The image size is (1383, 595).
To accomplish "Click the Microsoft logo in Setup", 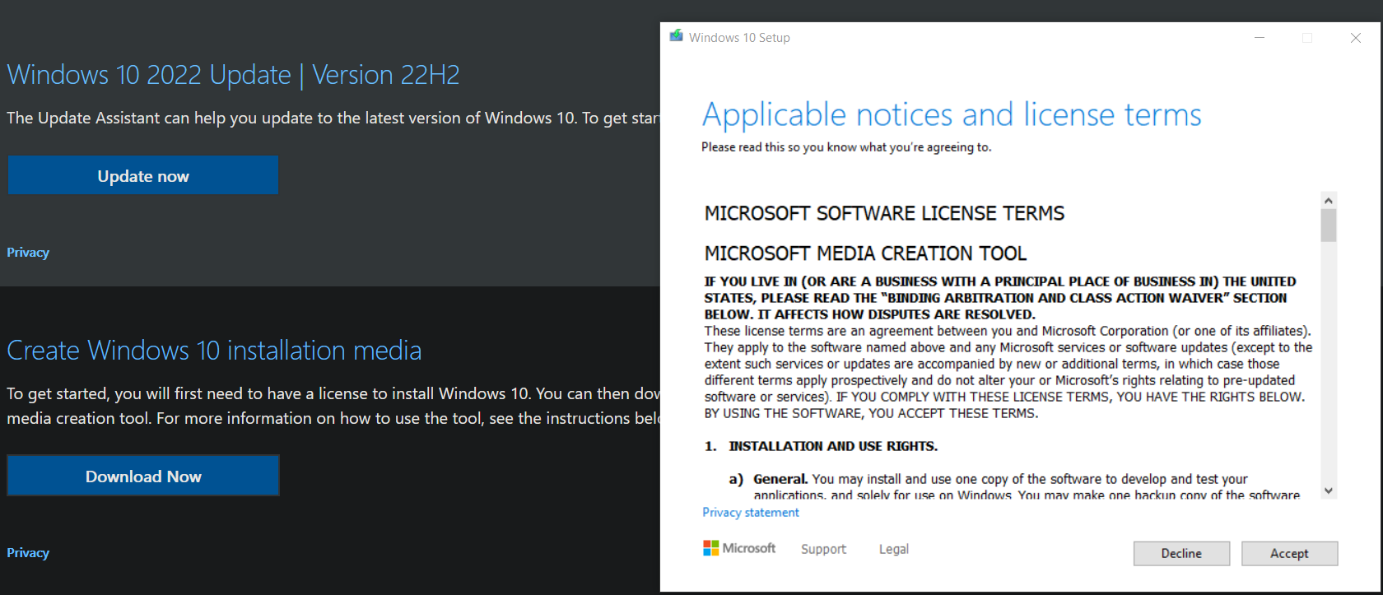I will (x=739, y=548).
